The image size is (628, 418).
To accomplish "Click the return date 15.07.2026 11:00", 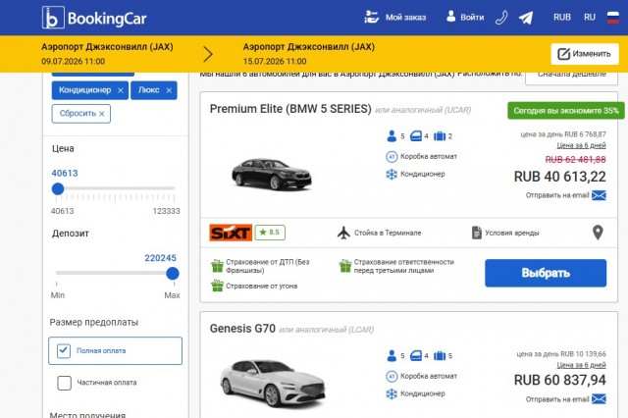I will point(275,61).
